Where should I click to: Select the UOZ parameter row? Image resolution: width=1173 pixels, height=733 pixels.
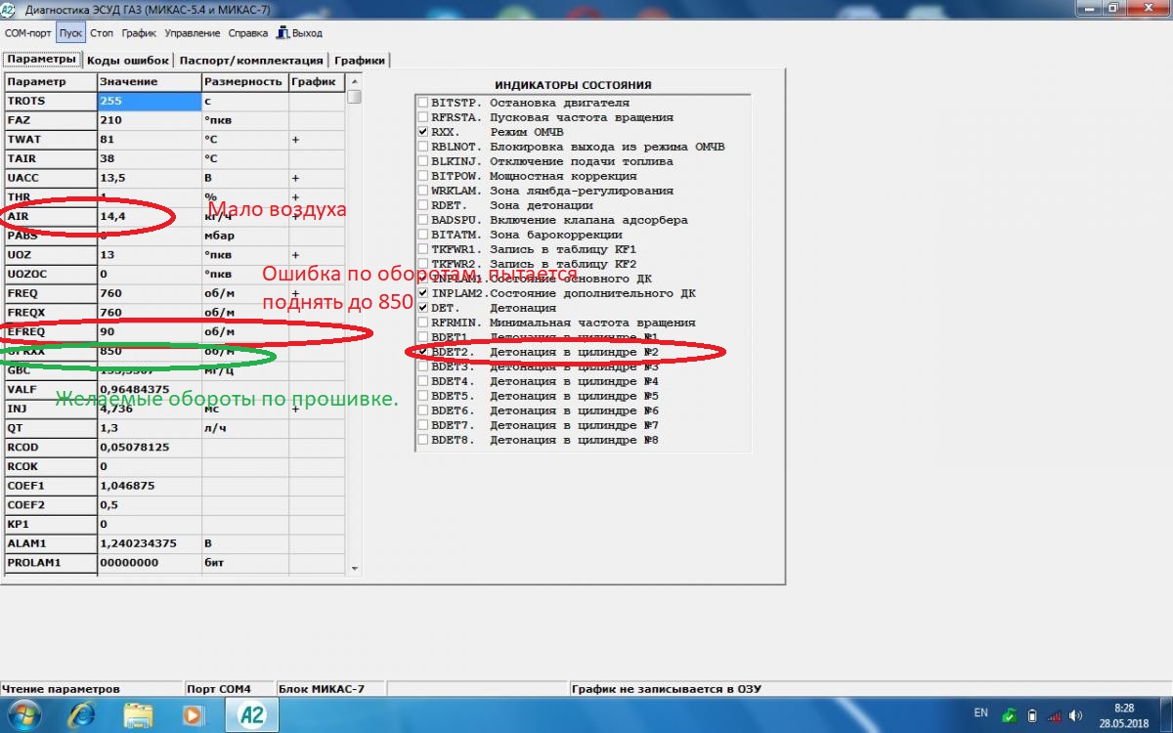coord(174,255)
